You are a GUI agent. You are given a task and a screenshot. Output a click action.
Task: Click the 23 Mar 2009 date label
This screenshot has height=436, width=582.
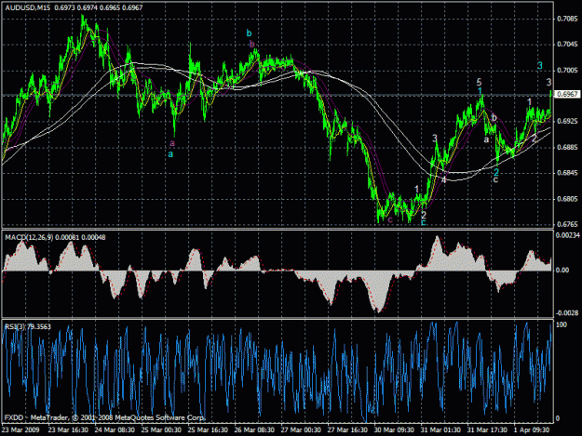[20, 430]
